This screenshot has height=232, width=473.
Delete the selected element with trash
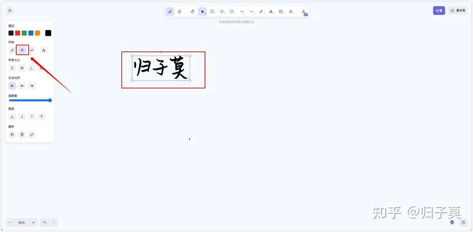(22, 135)
